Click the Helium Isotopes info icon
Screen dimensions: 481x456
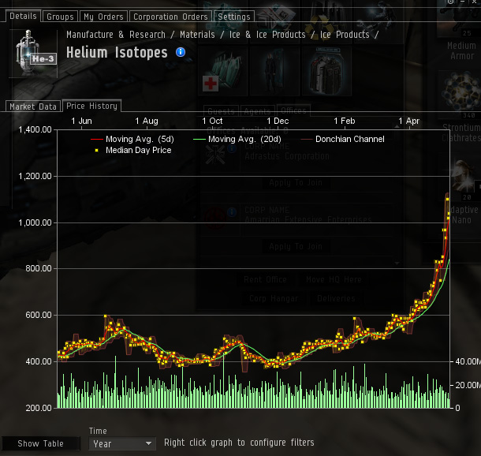pos(181,52)
